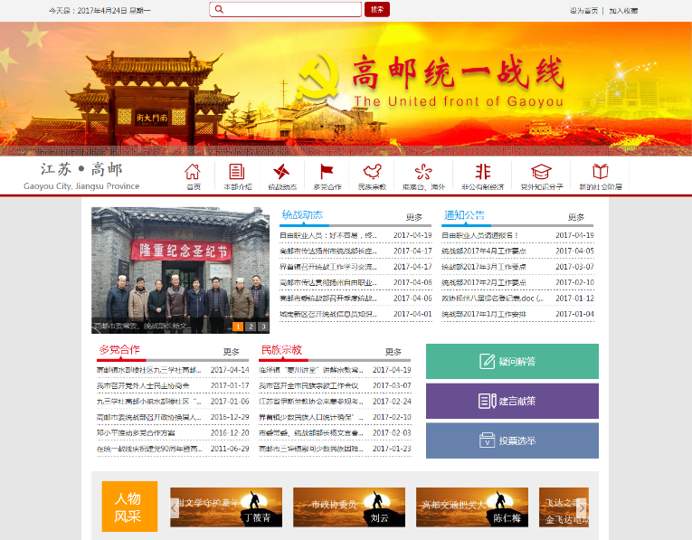Switch slideshow to slide 3 indicator
Image resolution: width=692 pixels, height=540 pixels.
coord(263,327)
